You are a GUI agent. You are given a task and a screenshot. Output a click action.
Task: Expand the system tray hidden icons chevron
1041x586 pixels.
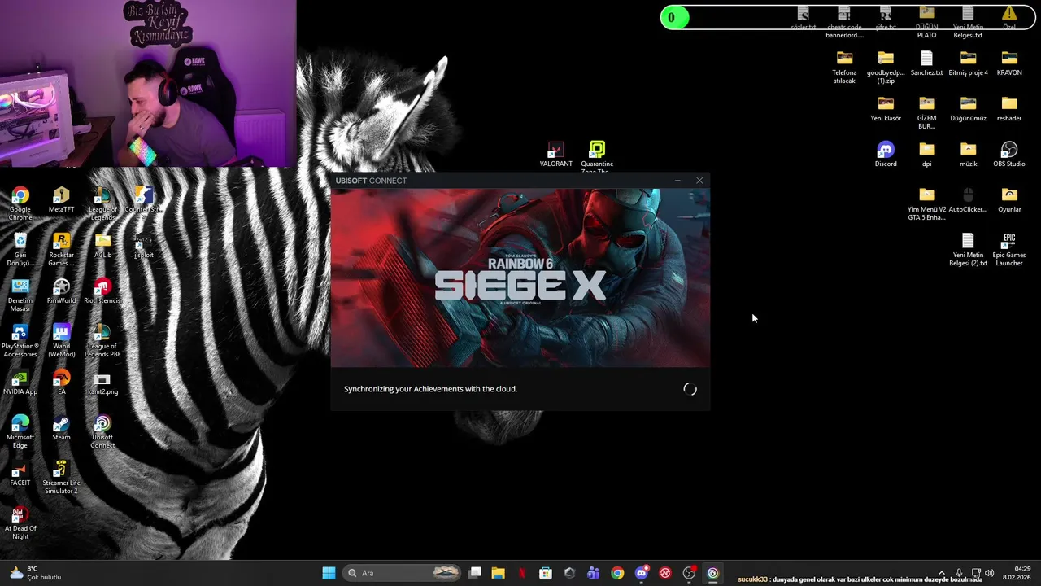(942, 573)
